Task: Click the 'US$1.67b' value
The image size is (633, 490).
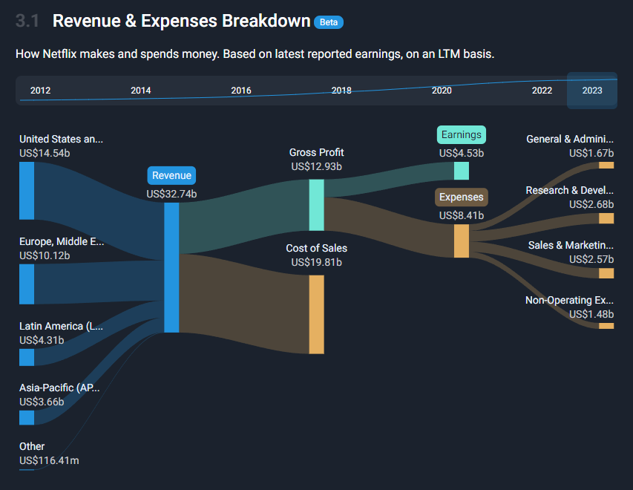Action: tap(591, 153)
